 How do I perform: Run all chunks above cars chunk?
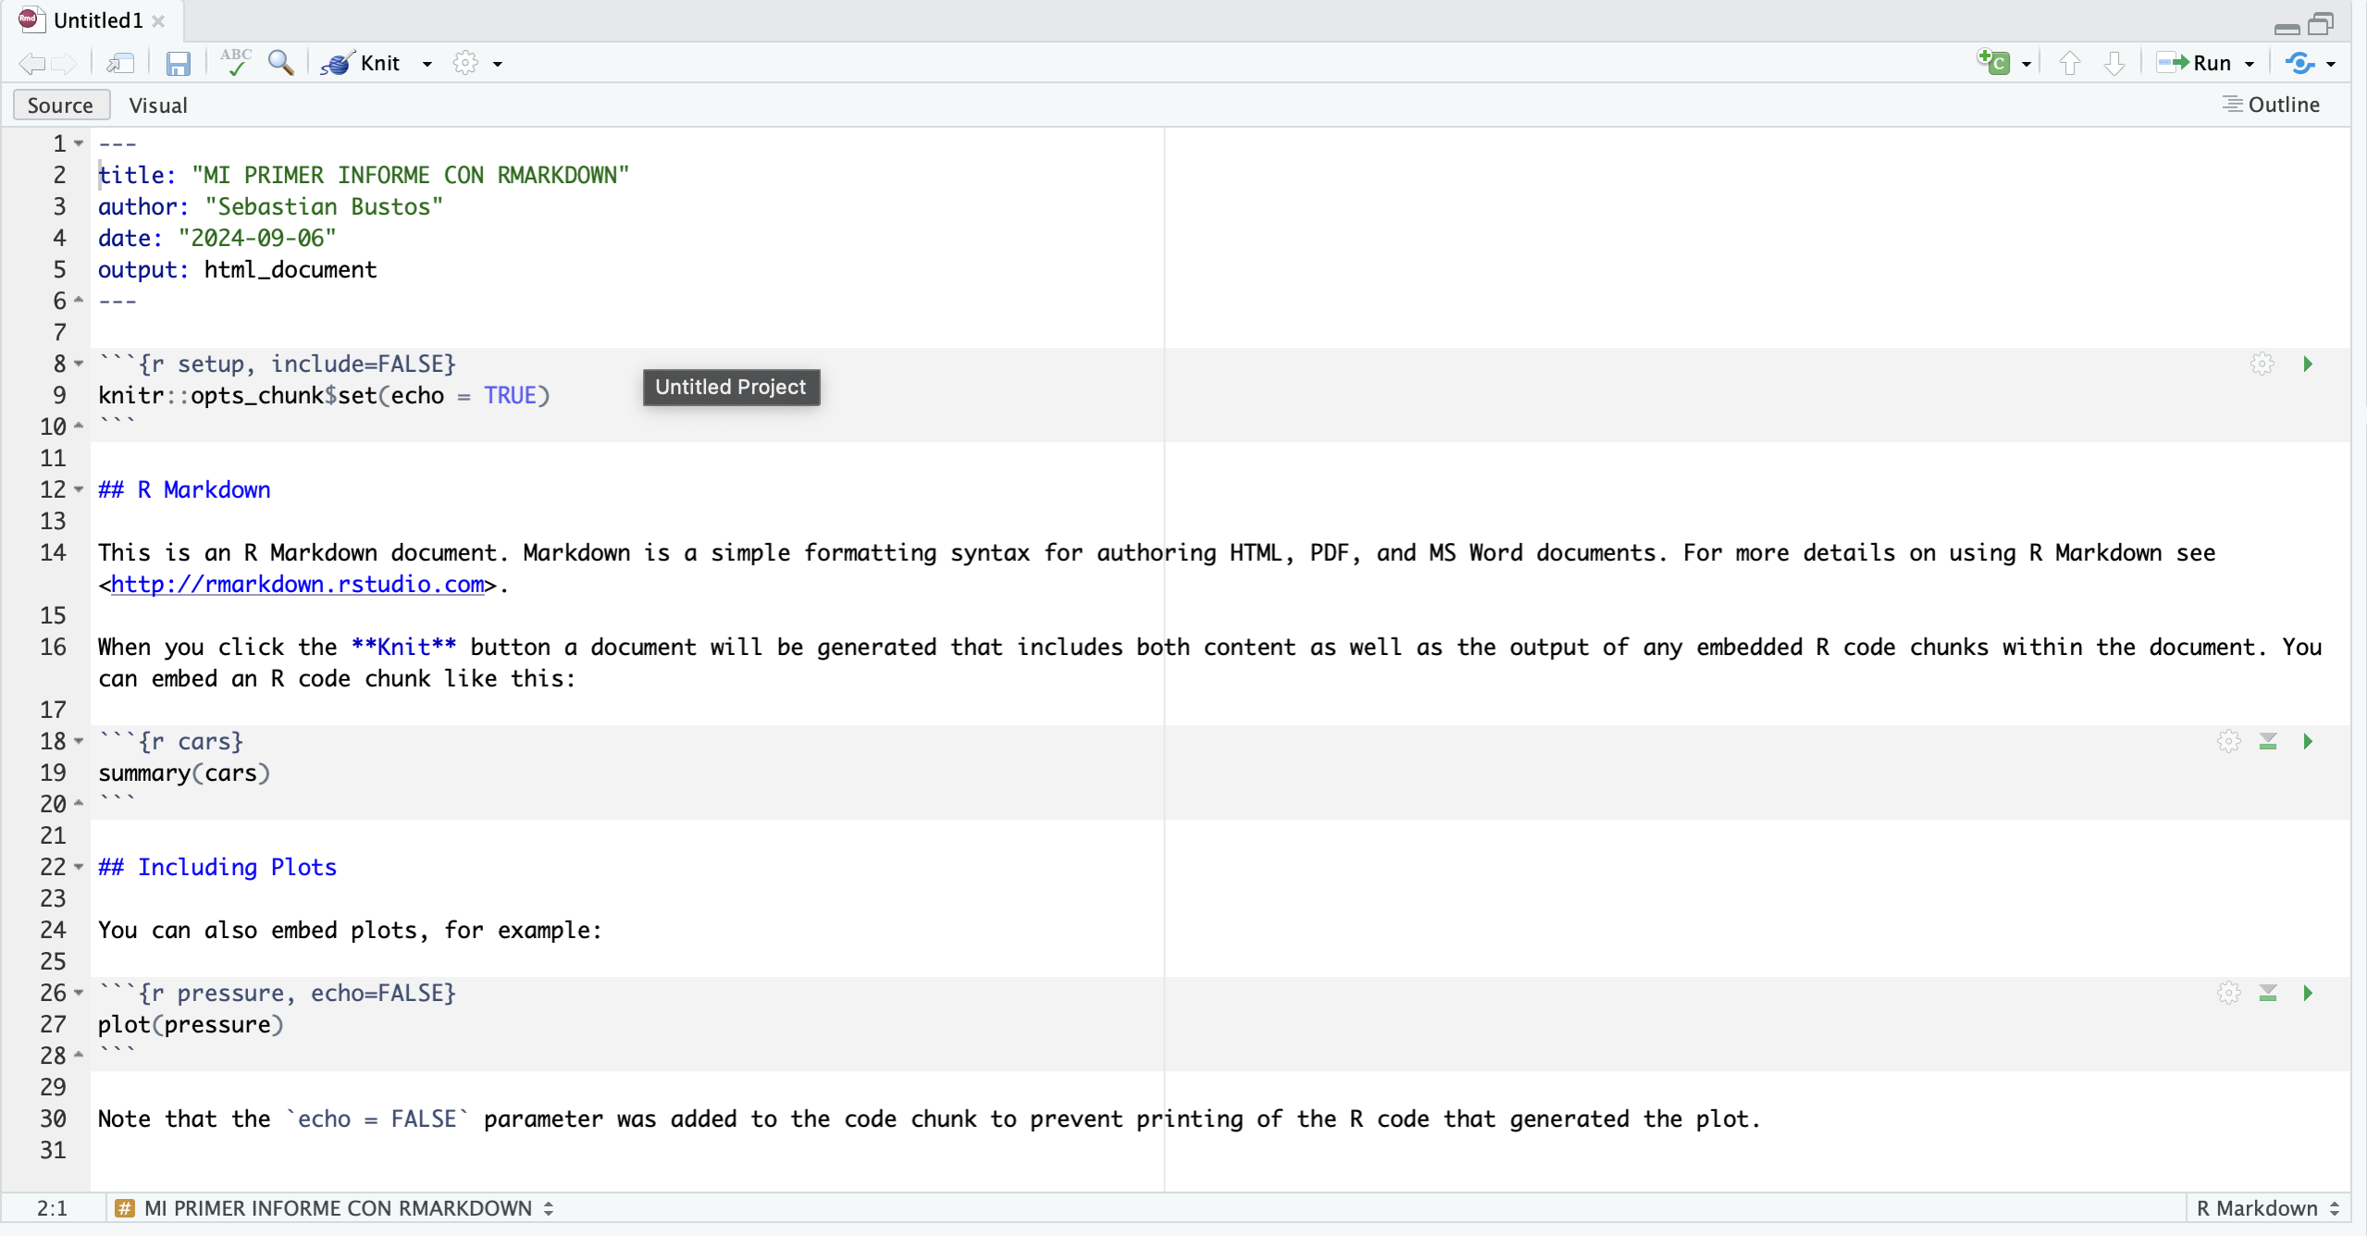click(2268, 741)
